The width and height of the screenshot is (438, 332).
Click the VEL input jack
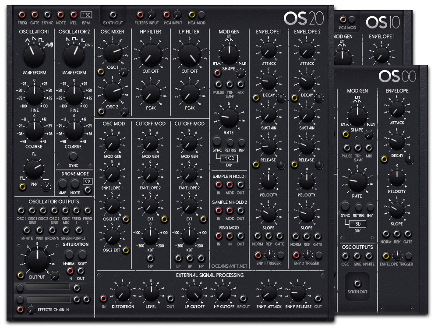click(x=74, y=14)
